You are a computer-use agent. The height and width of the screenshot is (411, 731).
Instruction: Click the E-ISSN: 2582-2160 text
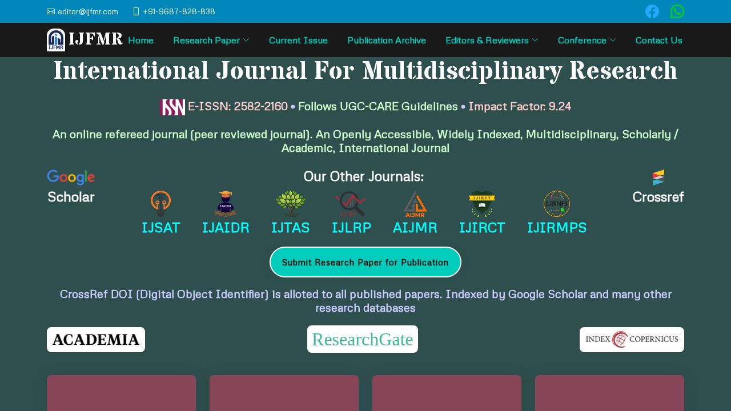coord(238,106)
